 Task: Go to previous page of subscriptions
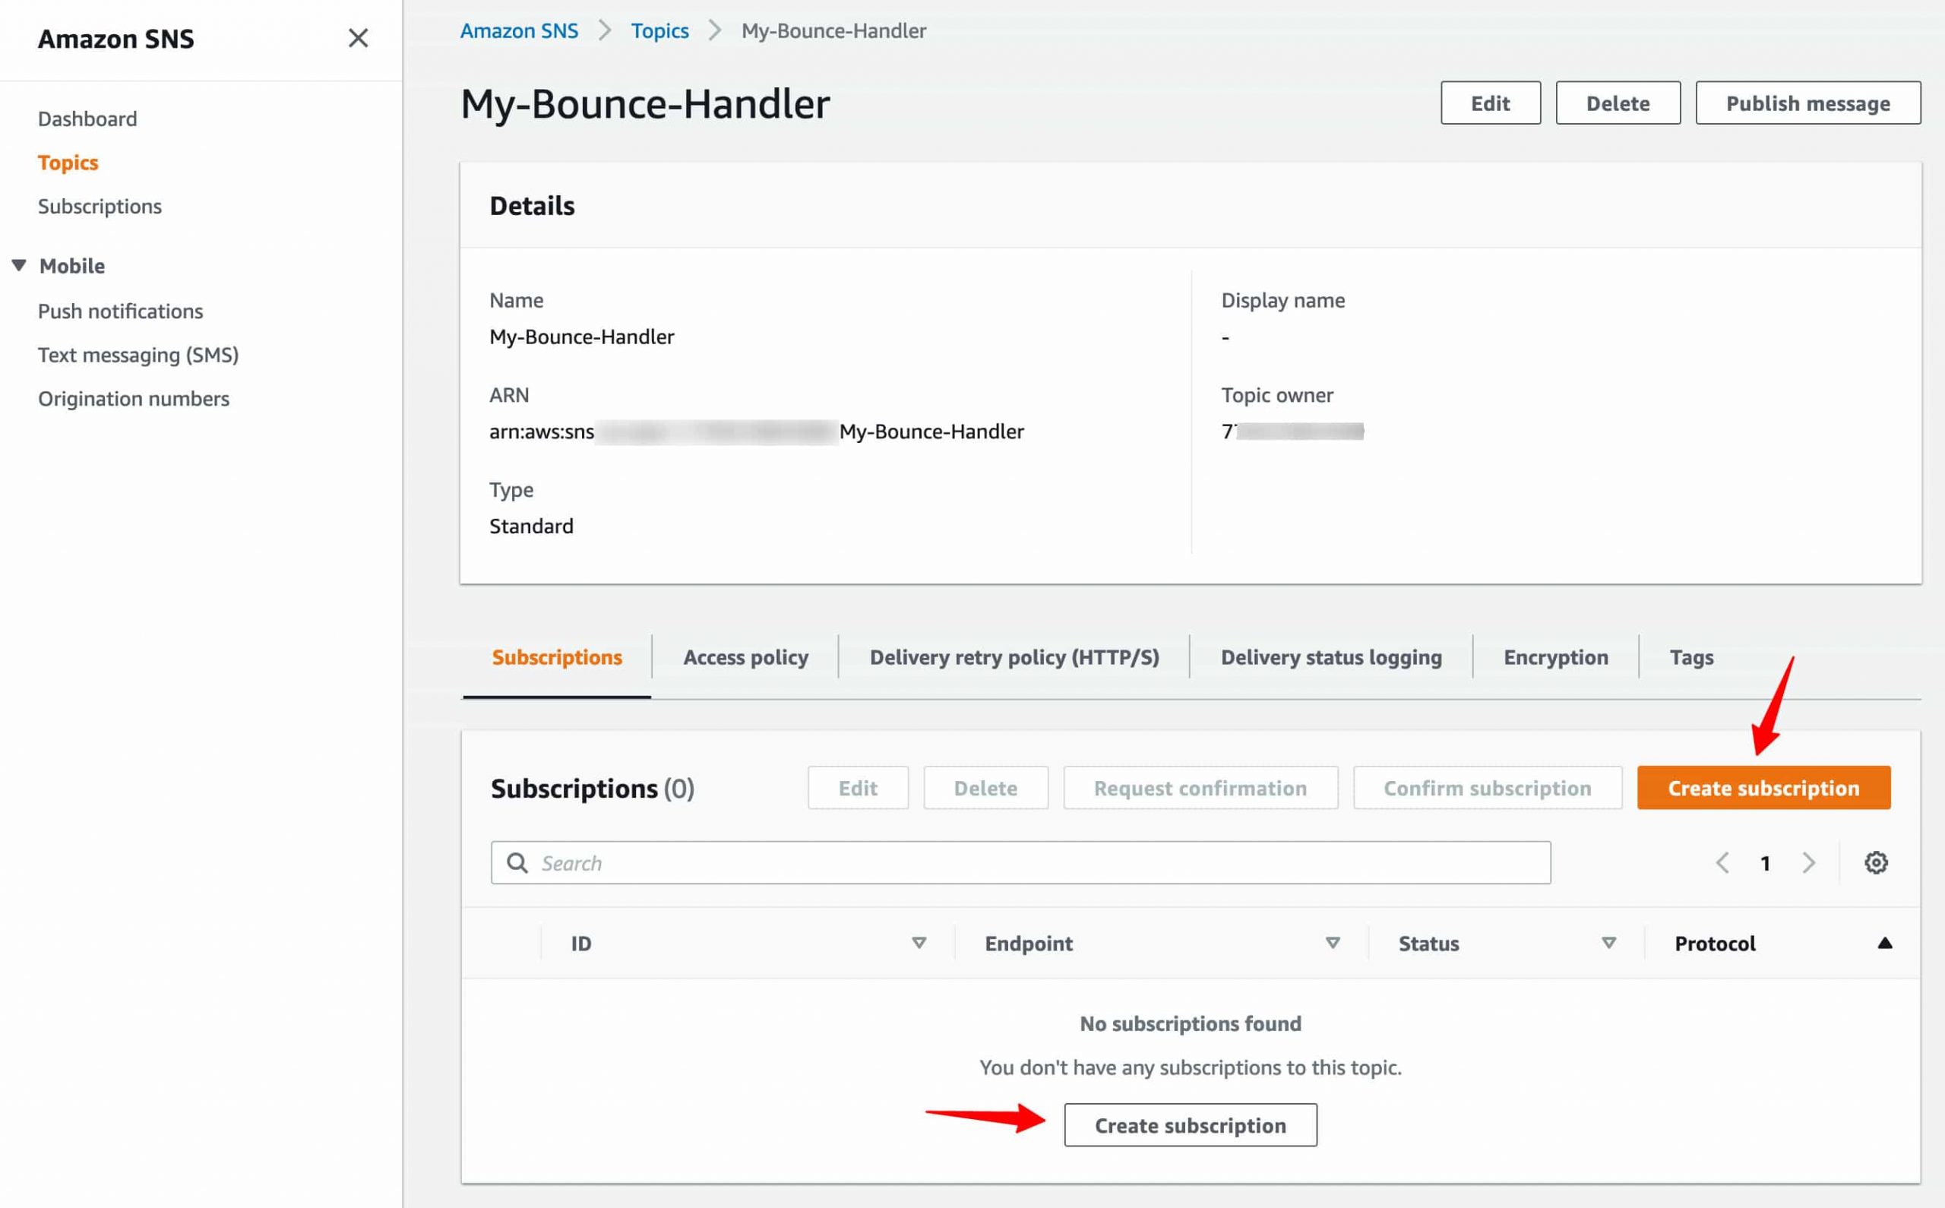pos(1723,863)
